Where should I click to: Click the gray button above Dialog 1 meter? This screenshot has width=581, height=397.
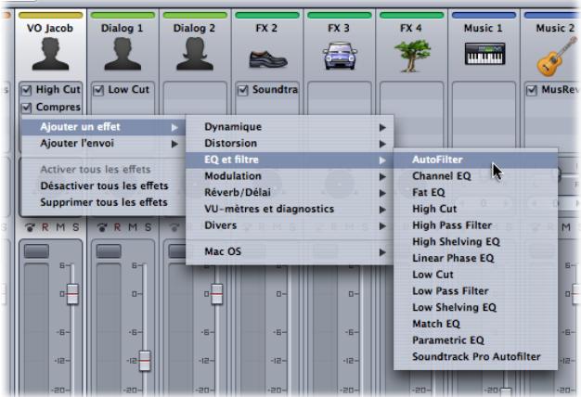click(x=109, y=251)
